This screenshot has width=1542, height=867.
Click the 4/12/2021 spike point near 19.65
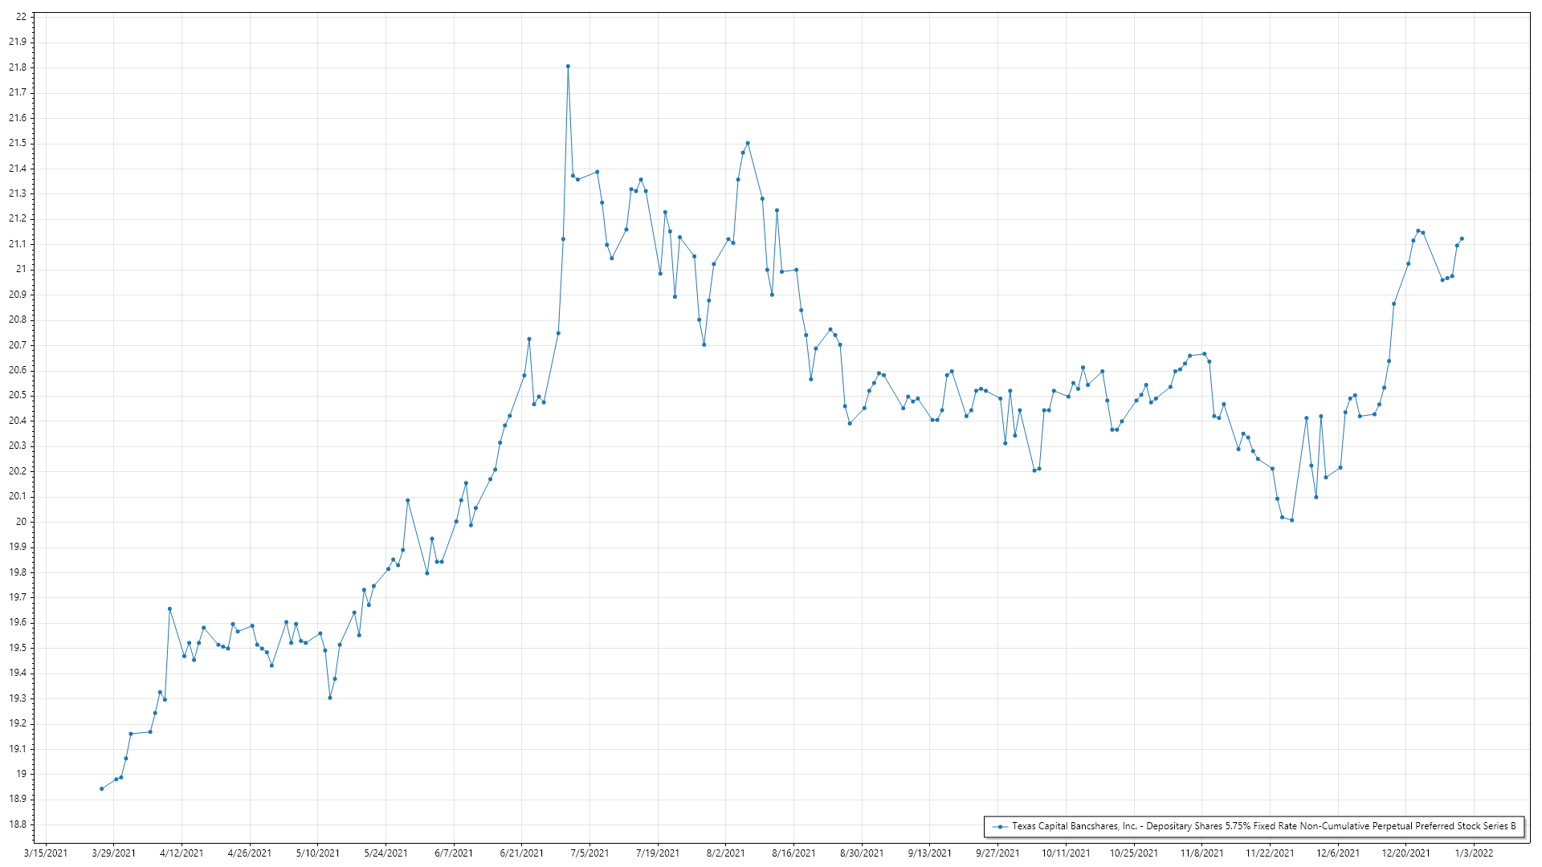point(169,609)
